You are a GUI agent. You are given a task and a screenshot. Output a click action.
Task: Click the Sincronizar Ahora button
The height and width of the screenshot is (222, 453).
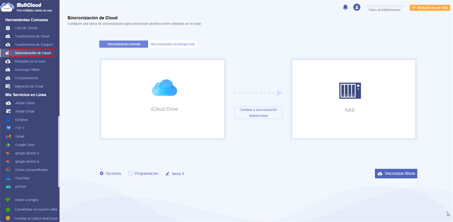(396, 174)
